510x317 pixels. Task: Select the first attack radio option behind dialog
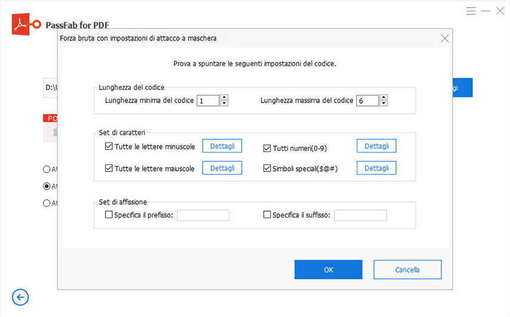[x=47, y=169]
